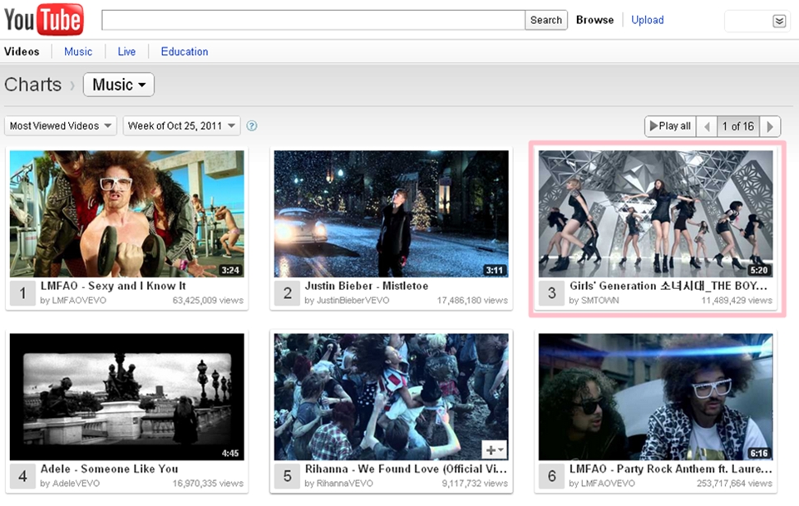Switch to the Live tab
Image resolution: width=799 pixels, height=506 pixels.
126,52
